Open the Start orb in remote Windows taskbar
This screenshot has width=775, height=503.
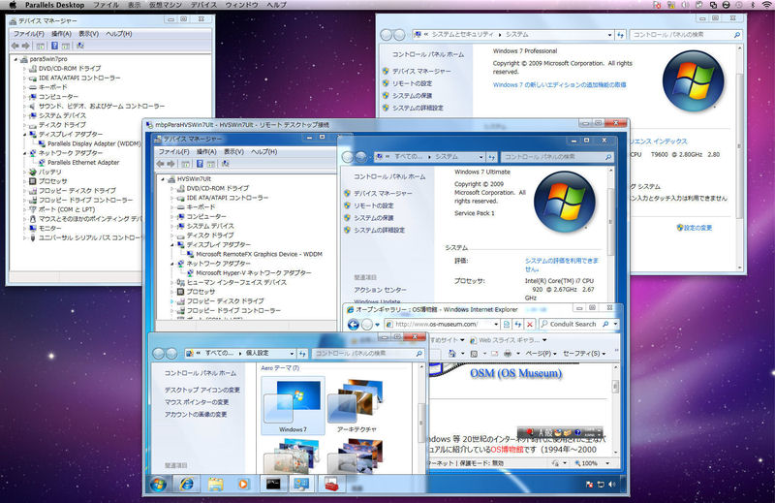[x=159, y=485]
